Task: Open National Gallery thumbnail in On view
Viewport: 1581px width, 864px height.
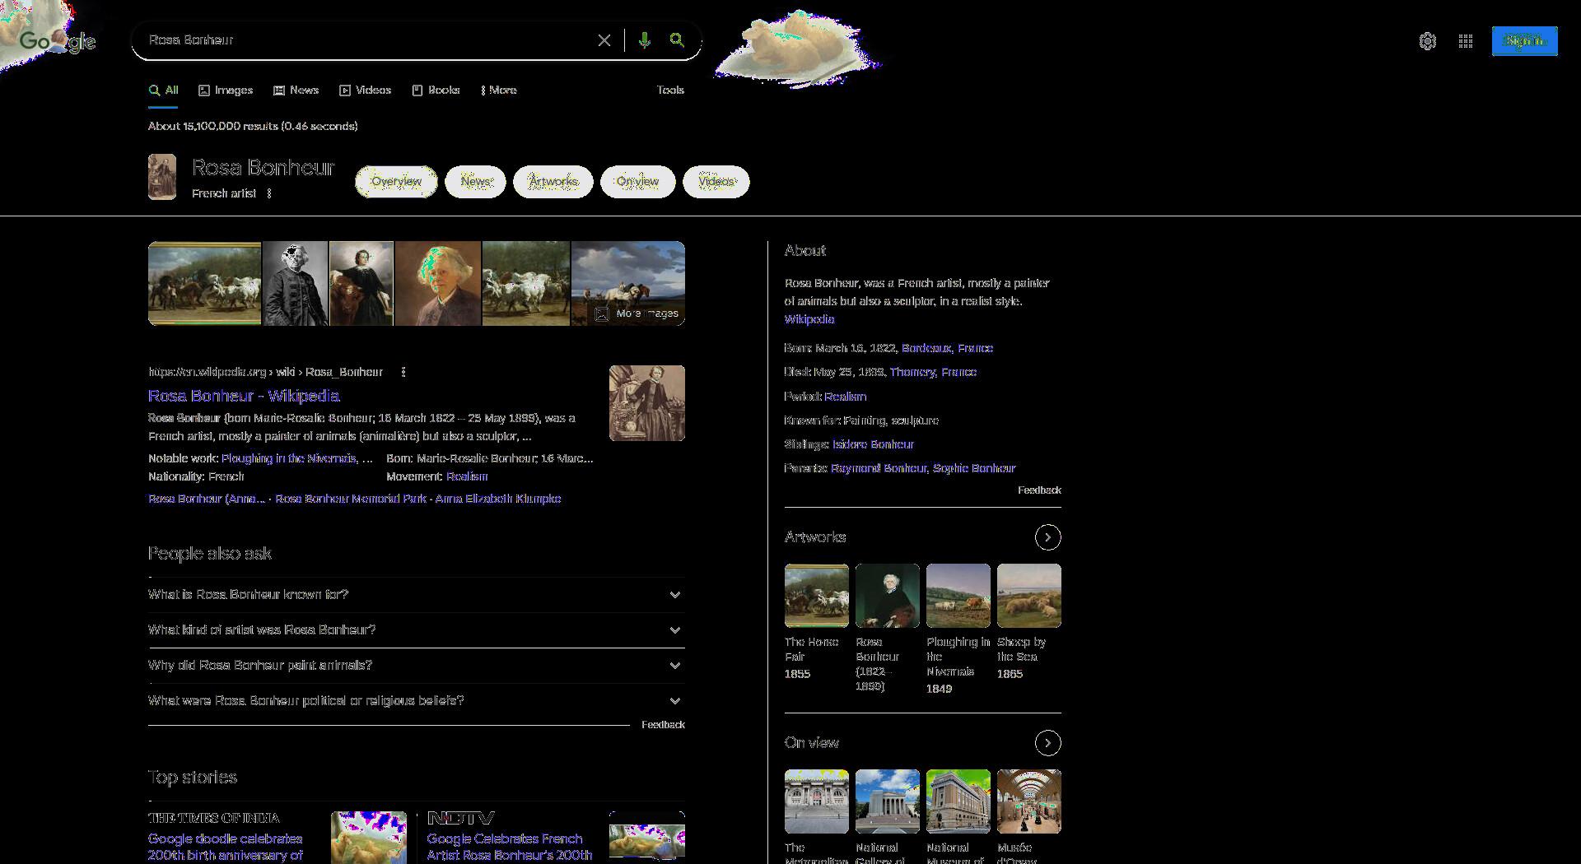Action: tap(887, 801)
